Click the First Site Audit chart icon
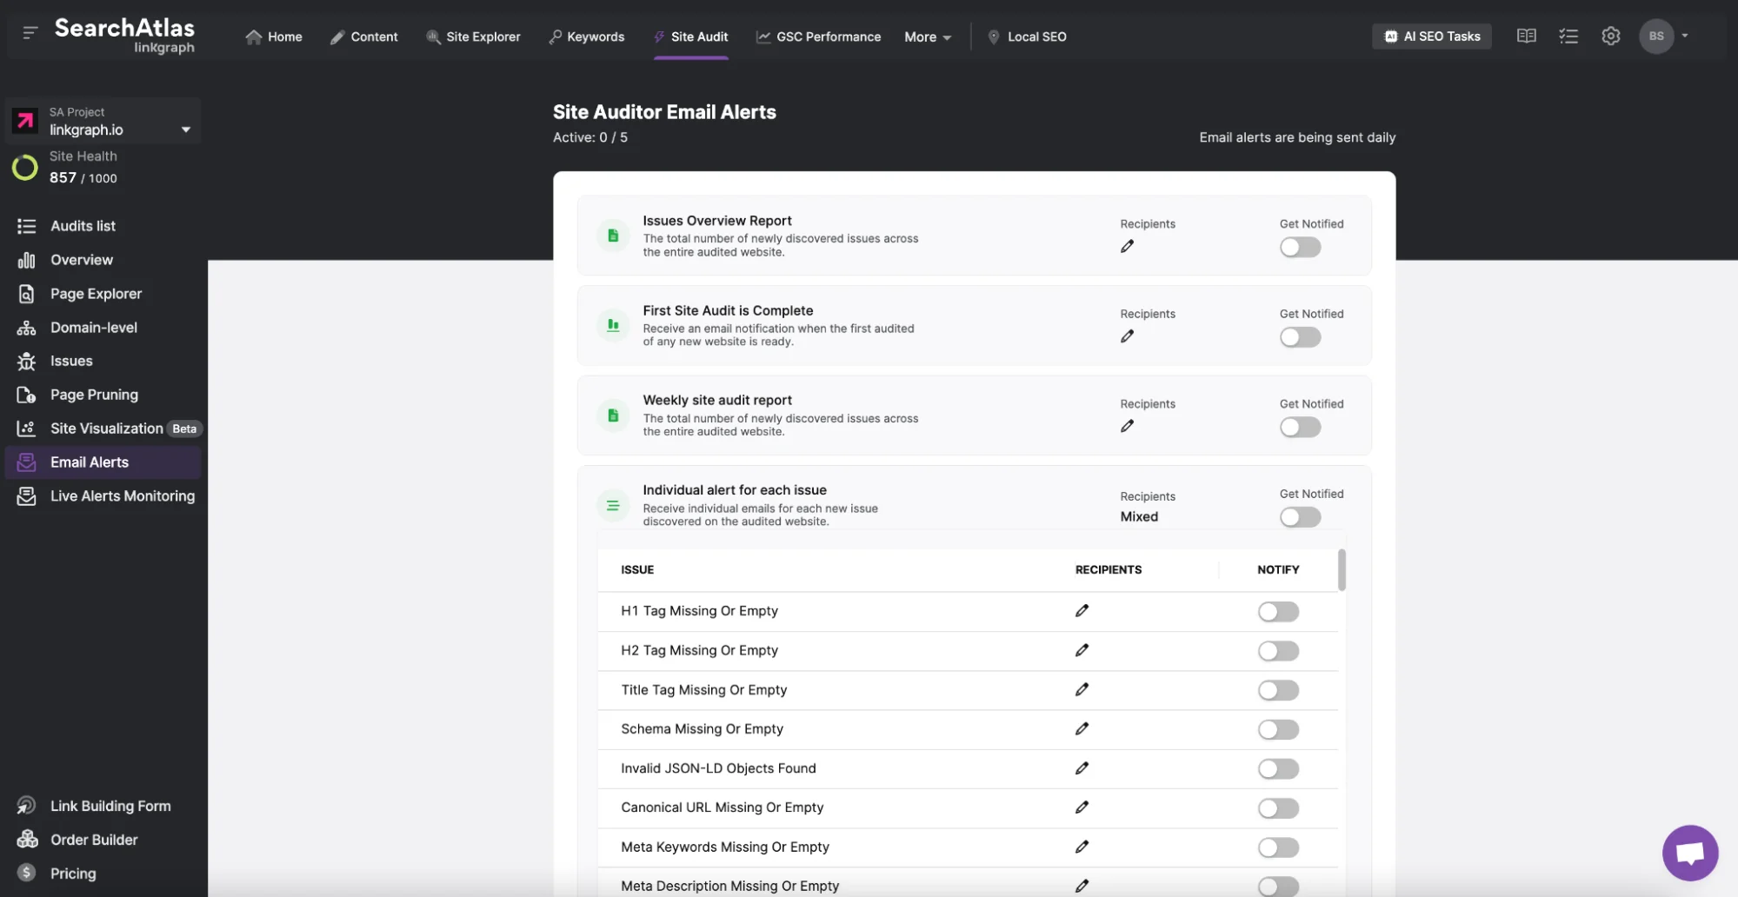The height and width of the screenshot is (897, 1738). click(x=613, y=325)
